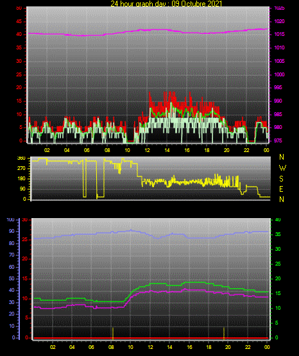Click the green 10 temperature axis label
This screenshot has width=299, height=356.
[278, 308]
